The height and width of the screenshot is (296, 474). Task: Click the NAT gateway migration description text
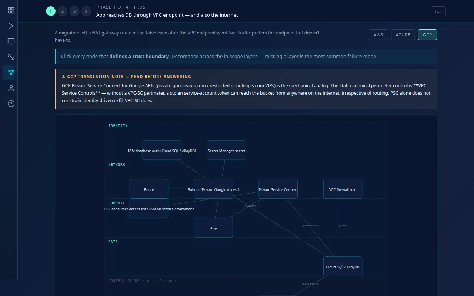(187, 36)
